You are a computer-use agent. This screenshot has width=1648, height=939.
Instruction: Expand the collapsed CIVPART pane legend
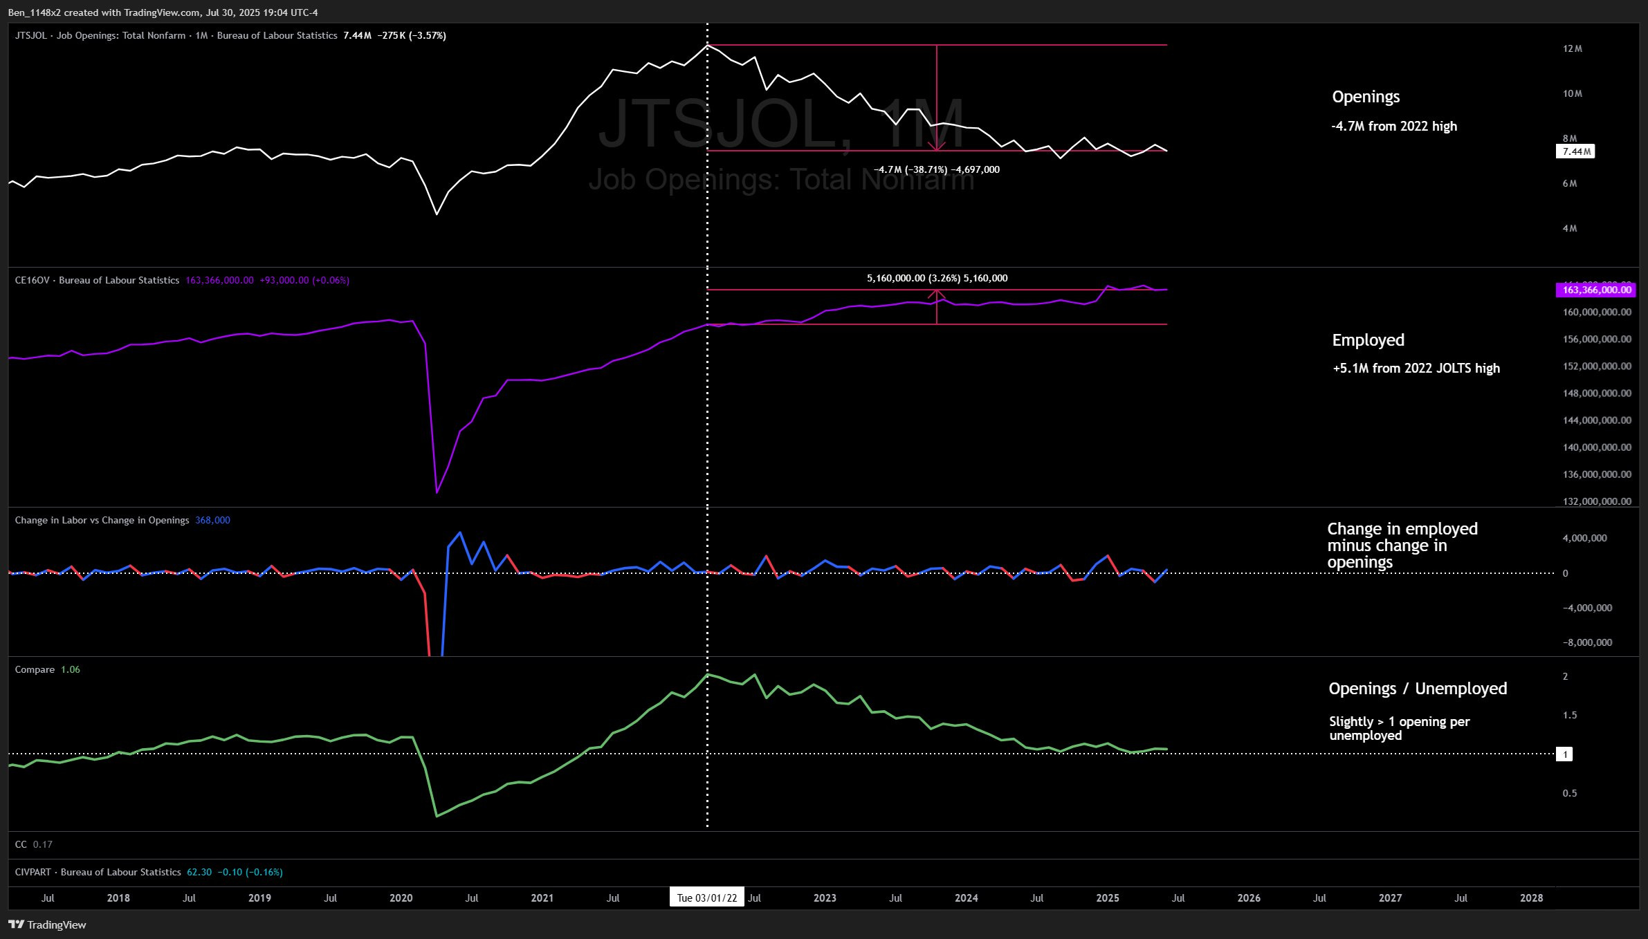(x=97, y=872)
